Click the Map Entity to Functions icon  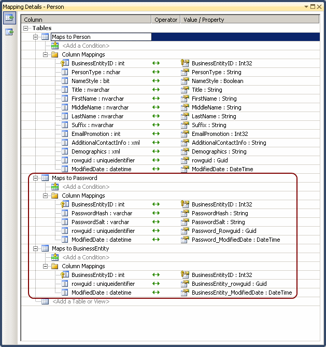click(9, 32)
